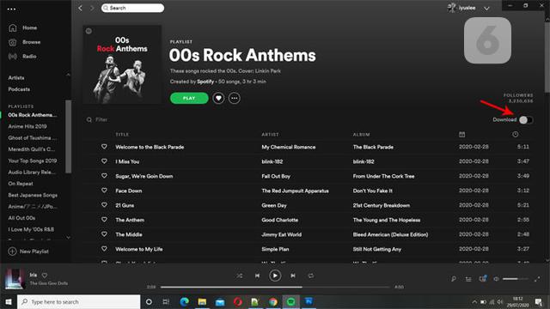Like the song The Anthem
This screenshot has width=550, height=309.
pos(104,220)
